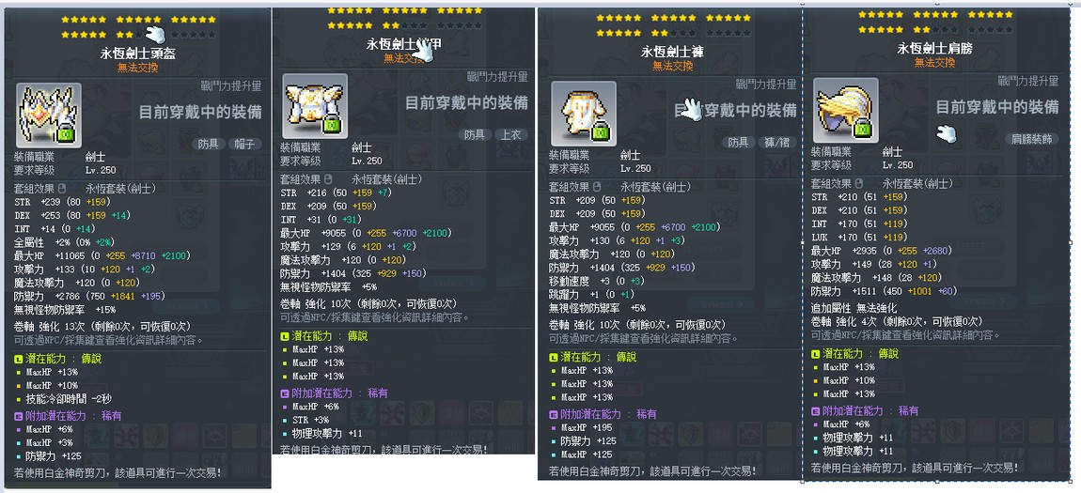Click the green L legendary potential icon on helmet
Image resolution: width=1081 pixels, height=493 pixels.
18,358
